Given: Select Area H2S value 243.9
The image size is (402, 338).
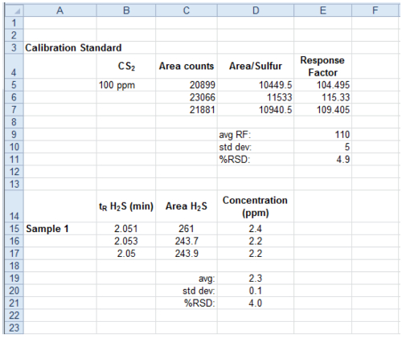Looking at the screenshot, I should coord(187,253).
